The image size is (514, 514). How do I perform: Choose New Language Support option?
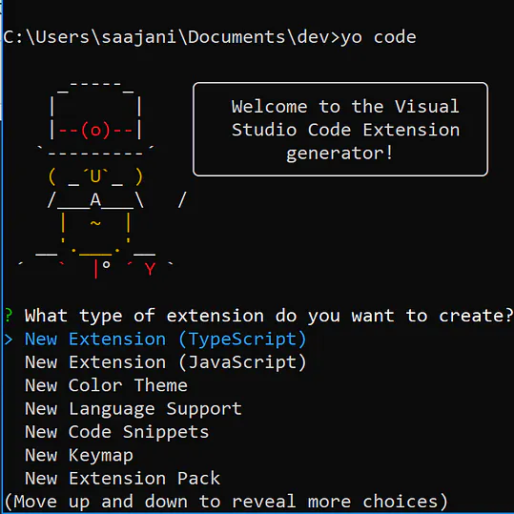click(x=134, y=409)
